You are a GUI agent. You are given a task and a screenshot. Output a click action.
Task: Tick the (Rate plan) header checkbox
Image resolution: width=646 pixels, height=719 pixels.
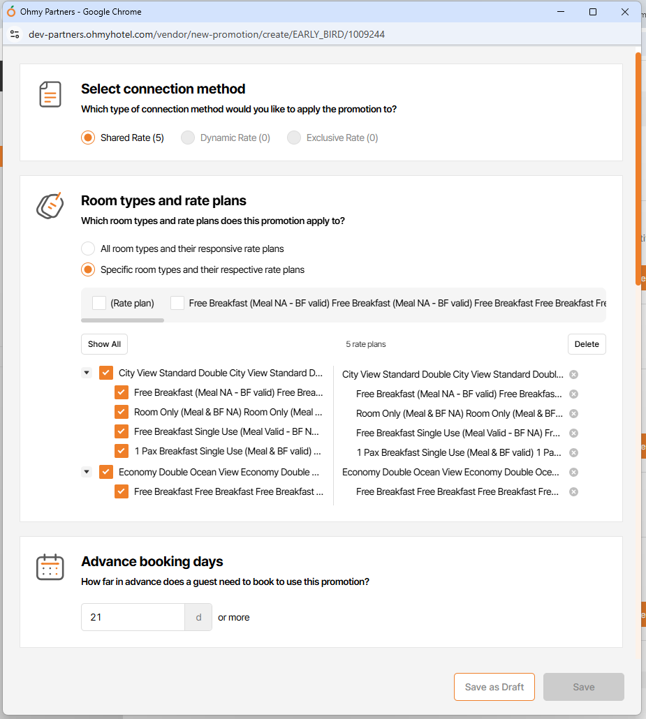(99, 303)
